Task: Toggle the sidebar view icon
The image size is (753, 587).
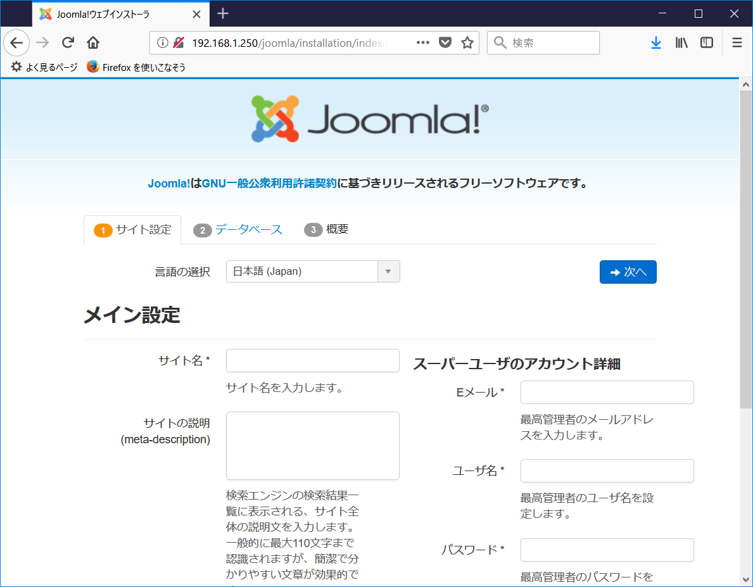Action: click(x=706, y=43)
